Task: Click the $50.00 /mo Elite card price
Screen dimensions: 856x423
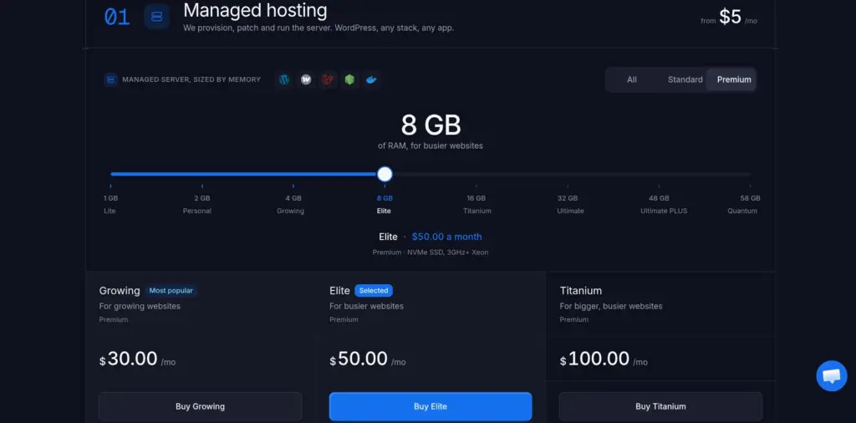Action: [368, 359]
